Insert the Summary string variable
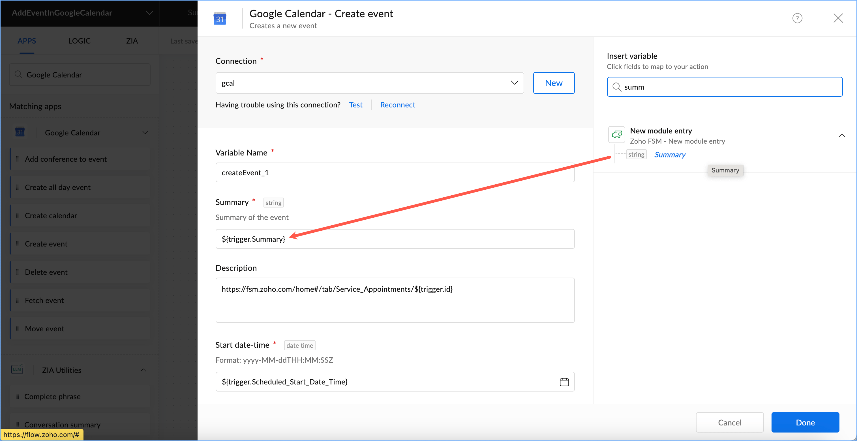 (x=669, y=155)
